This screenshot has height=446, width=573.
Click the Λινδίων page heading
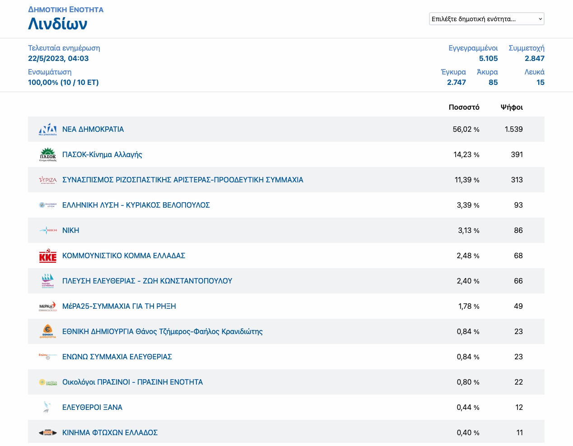coord(58,23)
